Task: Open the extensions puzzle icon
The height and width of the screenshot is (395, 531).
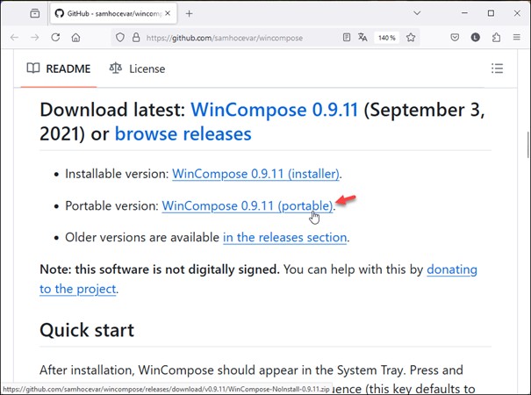Action: (x=497, y=38)
